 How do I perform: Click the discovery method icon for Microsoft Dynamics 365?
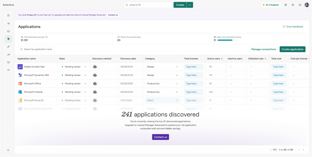point(95,75)
